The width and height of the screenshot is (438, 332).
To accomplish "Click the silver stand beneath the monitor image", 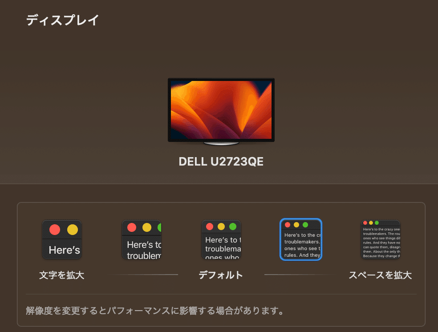I will point(221,143).
